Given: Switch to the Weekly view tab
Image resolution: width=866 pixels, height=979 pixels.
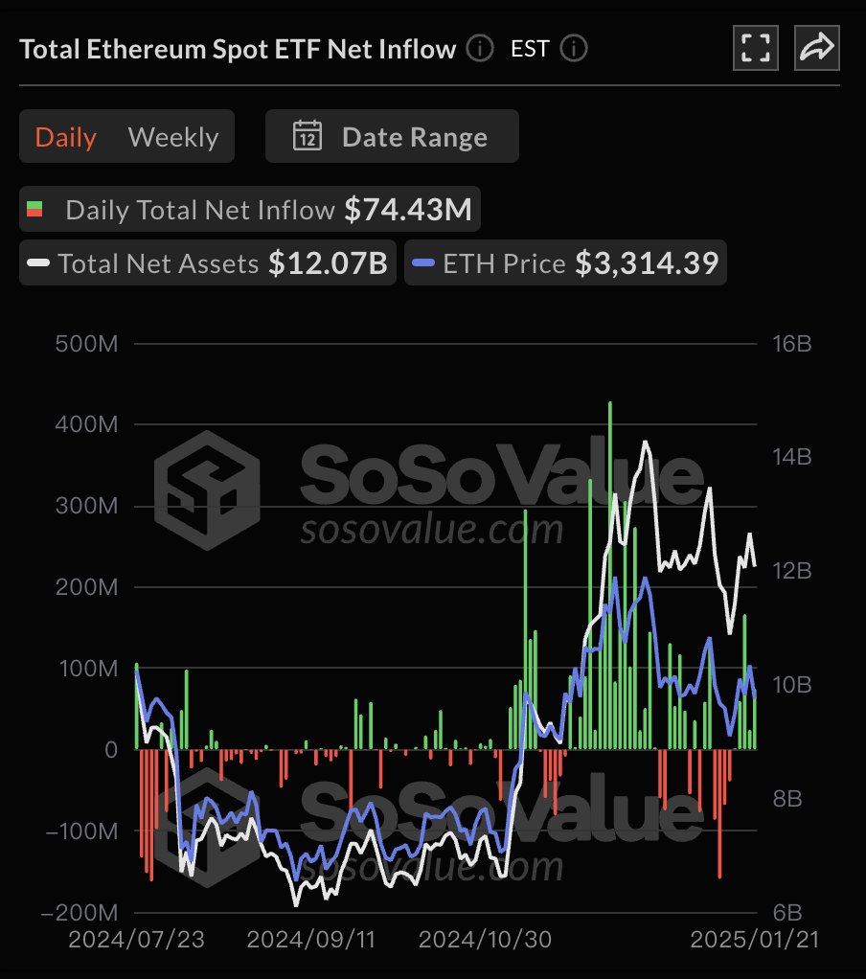Looking at the screenshot, I should (x=173, y=137).
